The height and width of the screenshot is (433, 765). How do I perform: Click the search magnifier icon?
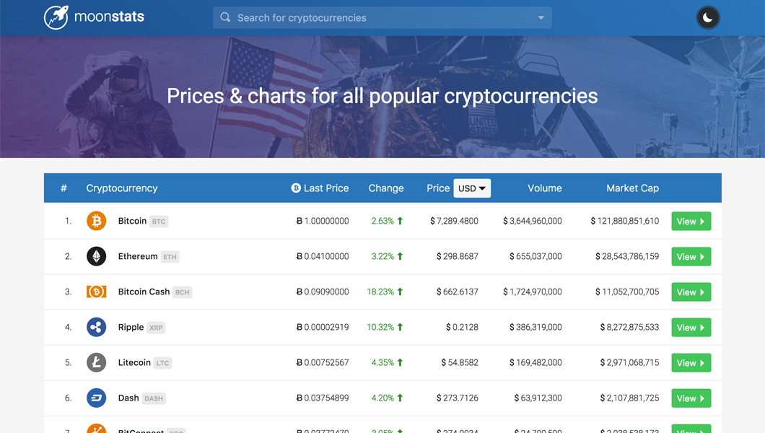click(x=225, y=17)
